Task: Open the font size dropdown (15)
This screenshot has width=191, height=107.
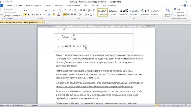Action: (43, 10)
